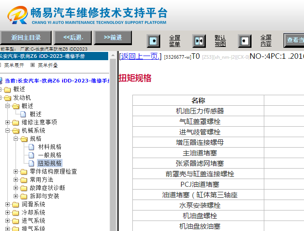Click the folder icon beside 规格

point(24,139)
